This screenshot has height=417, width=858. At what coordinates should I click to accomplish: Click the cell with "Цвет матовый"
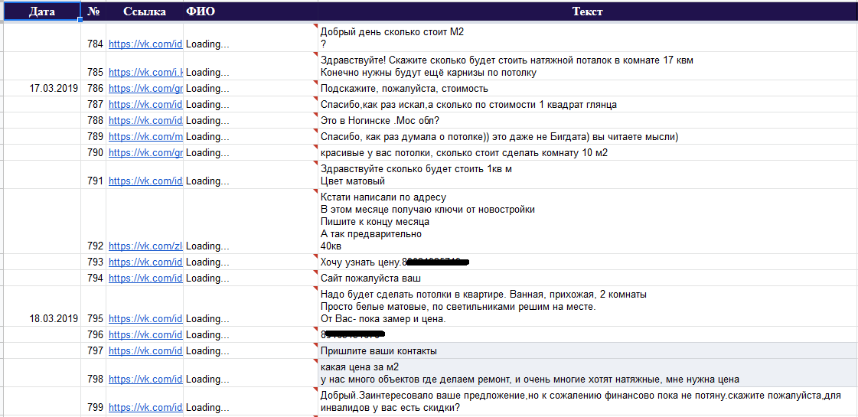588,174
